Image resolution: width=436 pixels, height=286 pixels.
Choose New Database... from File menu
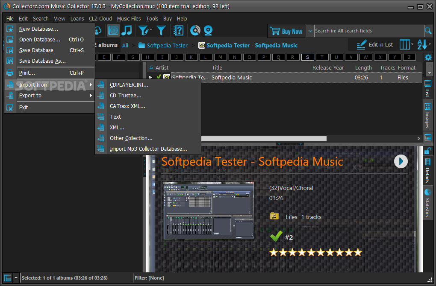pos(50,29)
